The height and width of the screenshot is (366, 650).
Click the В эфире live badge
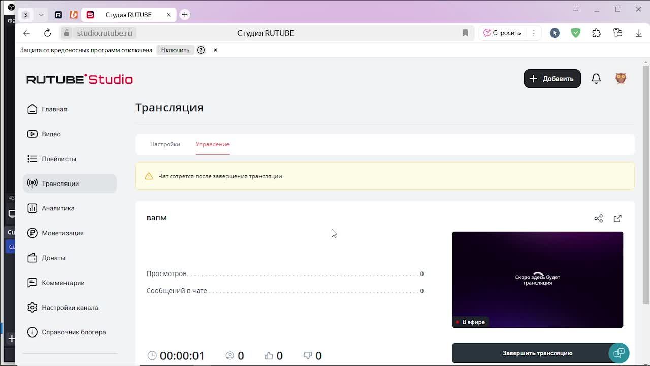(x=470, y=322)
